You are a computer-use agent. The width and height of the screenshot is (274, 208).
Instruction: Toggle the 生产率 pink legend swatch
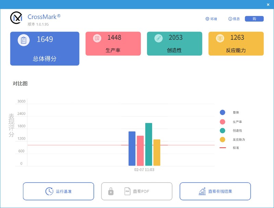pyautogui.click(x=222, y=122)
